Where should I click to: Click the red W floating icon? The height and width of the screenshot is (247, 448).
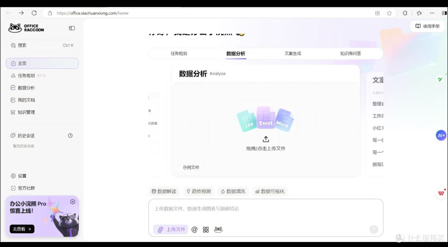[441, 193]
